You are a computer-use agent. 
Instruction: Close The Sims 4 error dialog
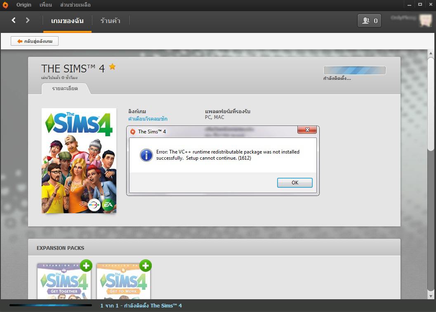click(x=307, y=130)
